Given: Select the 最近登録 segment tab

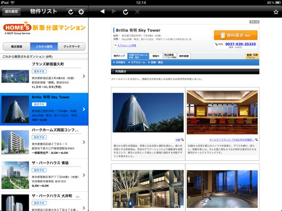Looking at the screenshot, I should coord(17,47).
